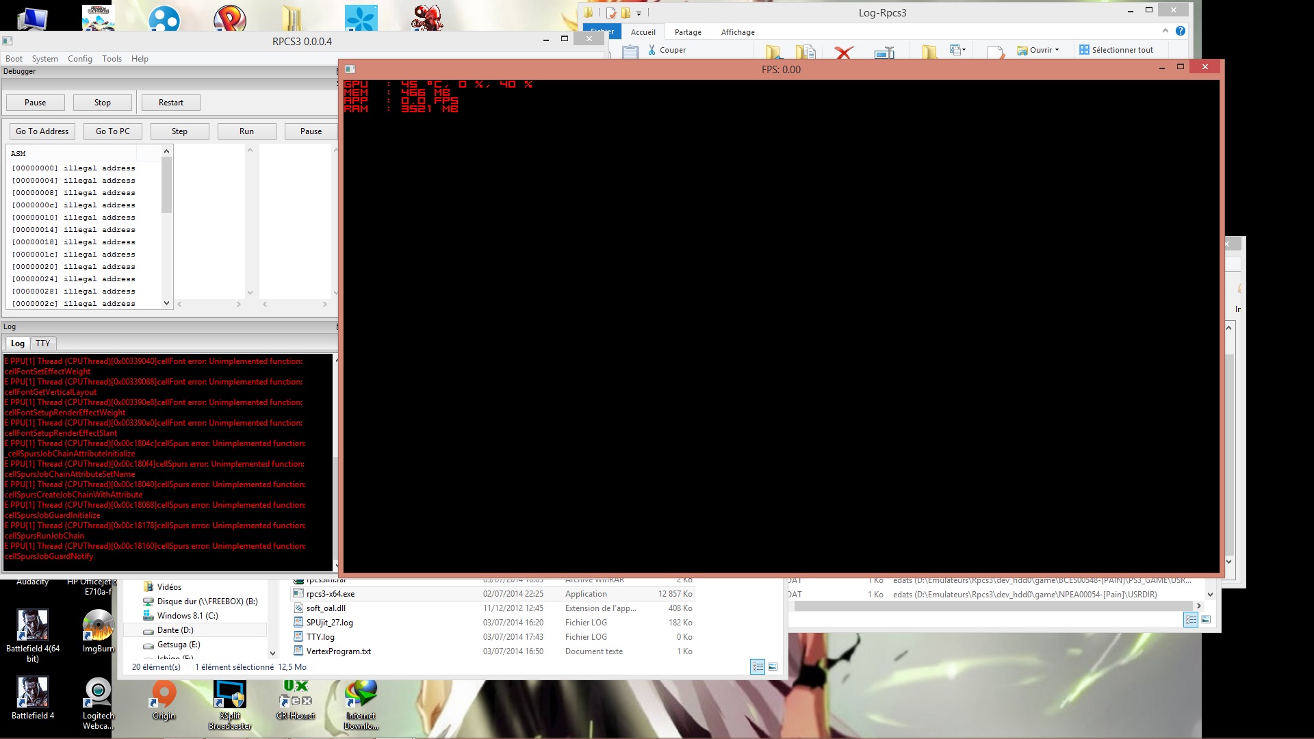Click the Explorer help question mark icon
Image resolution: width=1314 pixels, height=739 pixels.
point(1180,31)
